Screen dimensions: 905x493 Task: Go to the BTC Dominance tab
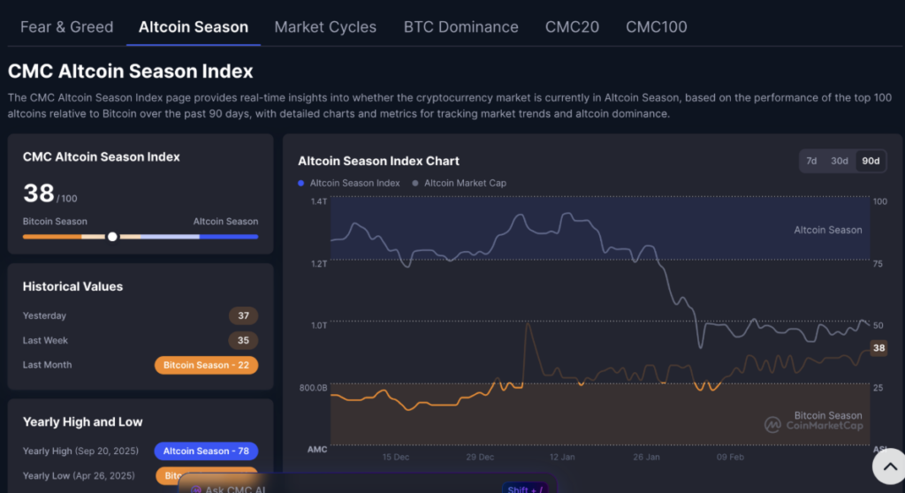pyautogui.click(x=460, y=27)
